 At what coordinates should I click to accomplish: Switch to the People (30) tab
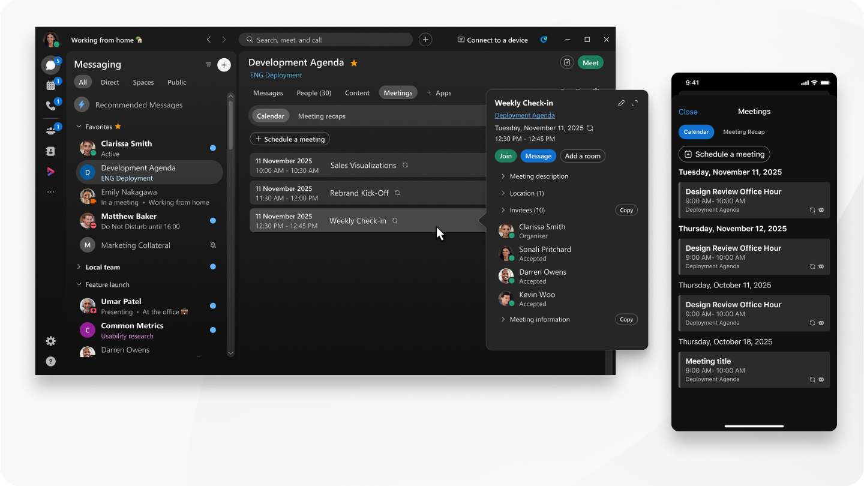(x=314, y=93)
